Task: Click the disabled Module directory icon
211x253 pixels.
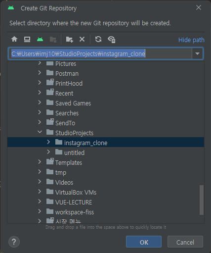Action: coord(53,40)
